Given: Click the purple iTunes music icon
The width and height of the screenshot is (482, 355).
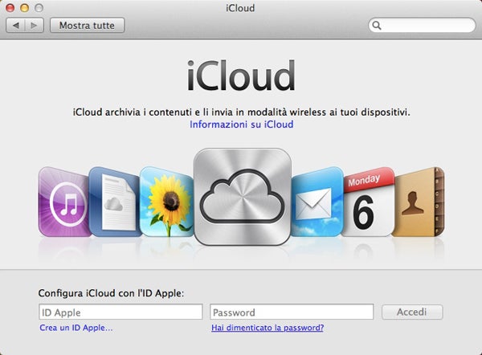Looking at the screenshot, I should tap(64, 202).
